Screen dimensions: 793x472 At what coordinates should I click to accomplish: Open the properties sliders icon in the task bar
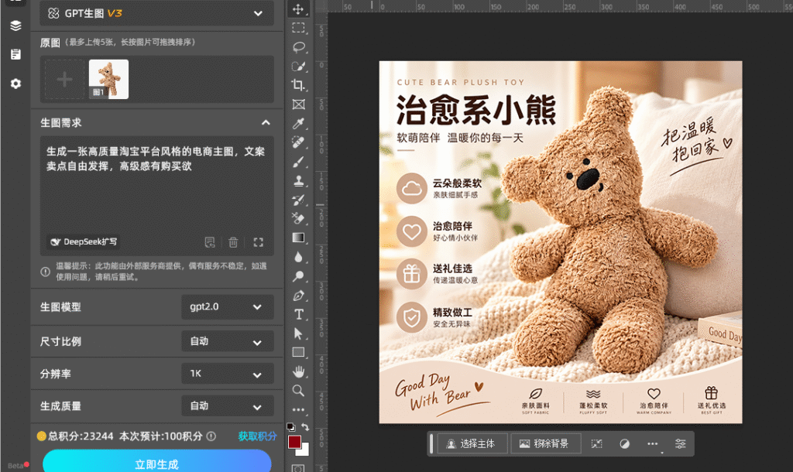coord(680,443)
